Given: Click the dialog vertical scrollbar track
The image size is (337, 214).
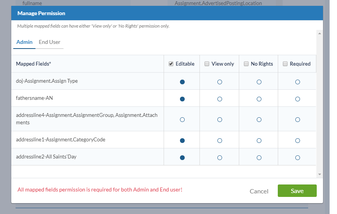Looking at the screenshot, I should (319, 104).
